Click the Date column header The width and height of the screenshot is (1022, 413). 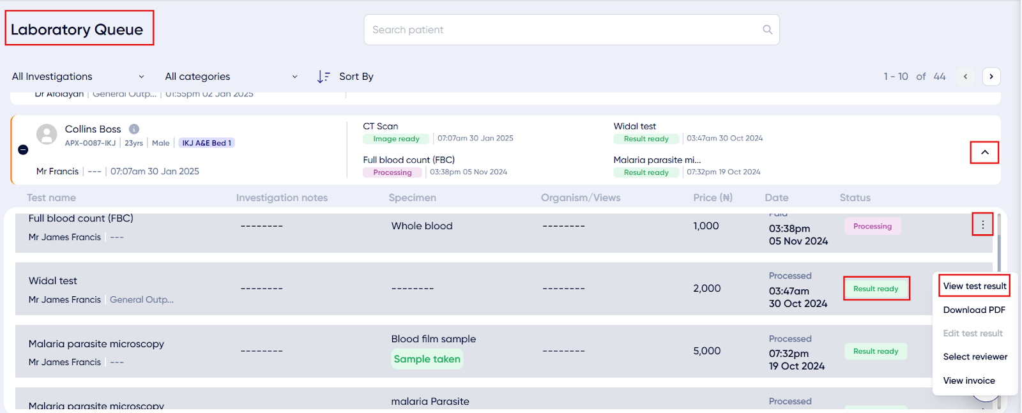pyautogui.click(x=777, y=198)
